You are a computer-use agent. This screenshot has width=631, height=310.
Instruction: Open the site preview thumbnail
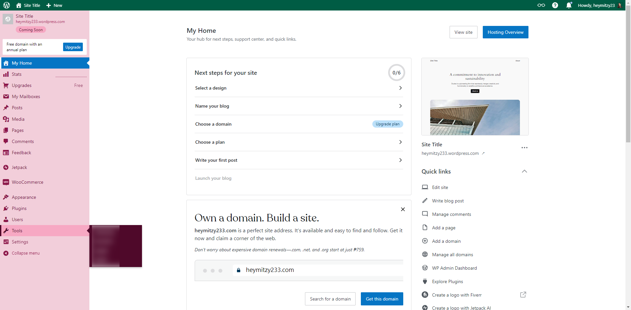click(x=475, y=97)
